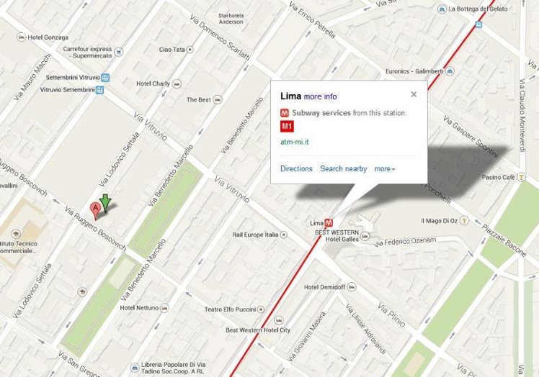Click the red M1 line badge

tap(287, 127)
